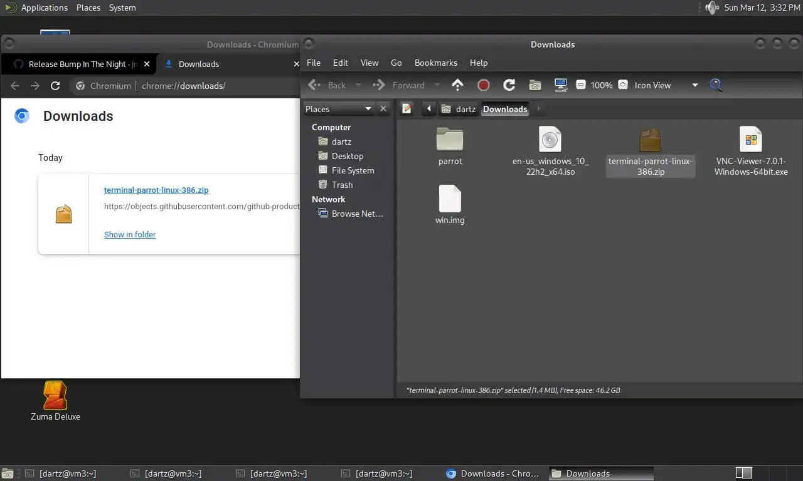This screenshot has width=803, height=481.
Task: Reload the Chromium downloads page
Action: [x=55, y=86]
